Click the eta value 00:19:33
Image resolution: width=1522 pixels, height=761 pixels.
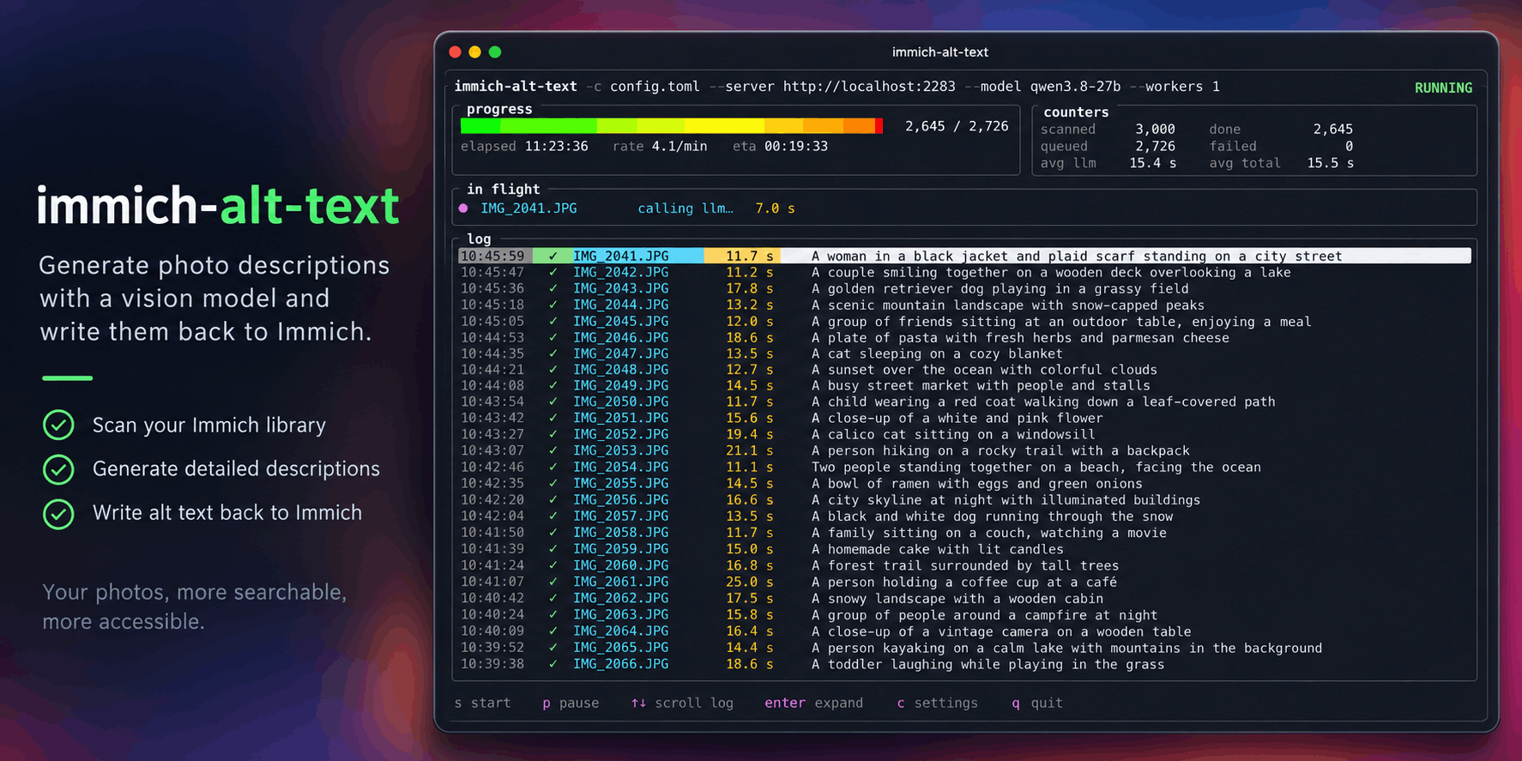coord(796,147)
